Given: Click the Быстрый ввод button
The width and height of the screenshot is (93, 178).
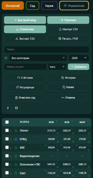Looking at the screenshot, I should (x=25, y=20).
